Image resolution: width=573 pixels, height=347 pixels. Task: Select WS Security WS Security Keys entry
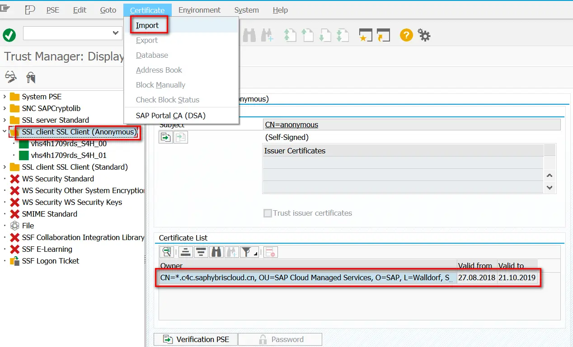pos(72,202)
